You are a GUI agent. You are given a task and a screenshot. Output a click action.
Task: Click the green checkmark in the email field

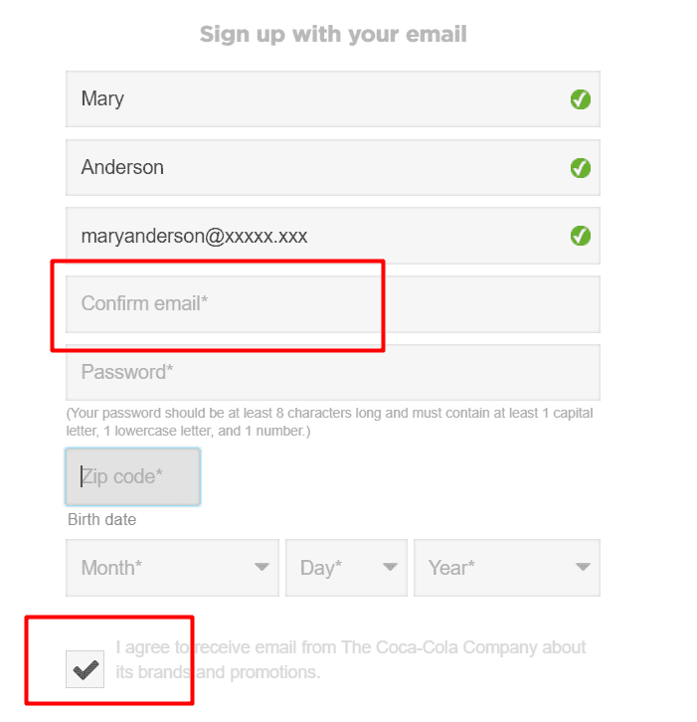tap(581, 236)
